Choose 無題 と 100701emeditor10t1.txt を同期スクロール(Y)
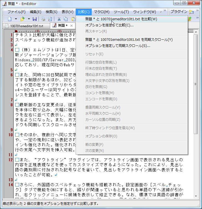This screenshot has height=209, width=202. [x=132, y=40]
